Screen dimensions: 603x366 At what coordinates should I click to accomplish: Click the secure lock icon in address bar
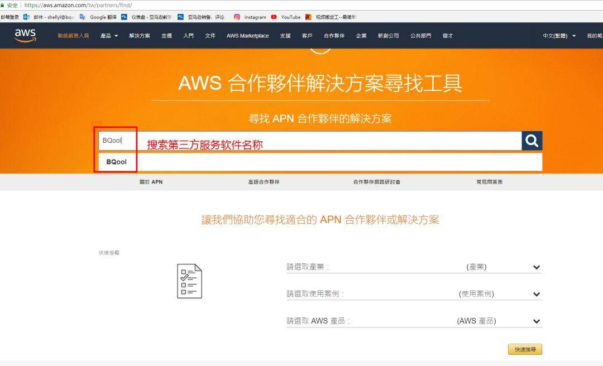(2, 6)
